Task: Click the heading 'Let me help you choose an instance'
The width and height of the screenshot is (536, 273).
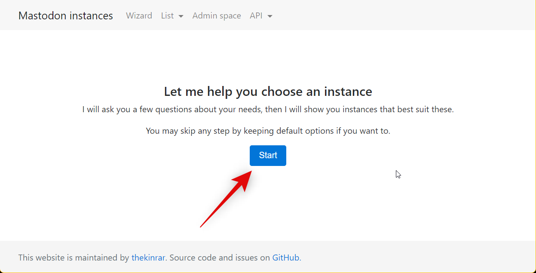Action: pos(268,92)
